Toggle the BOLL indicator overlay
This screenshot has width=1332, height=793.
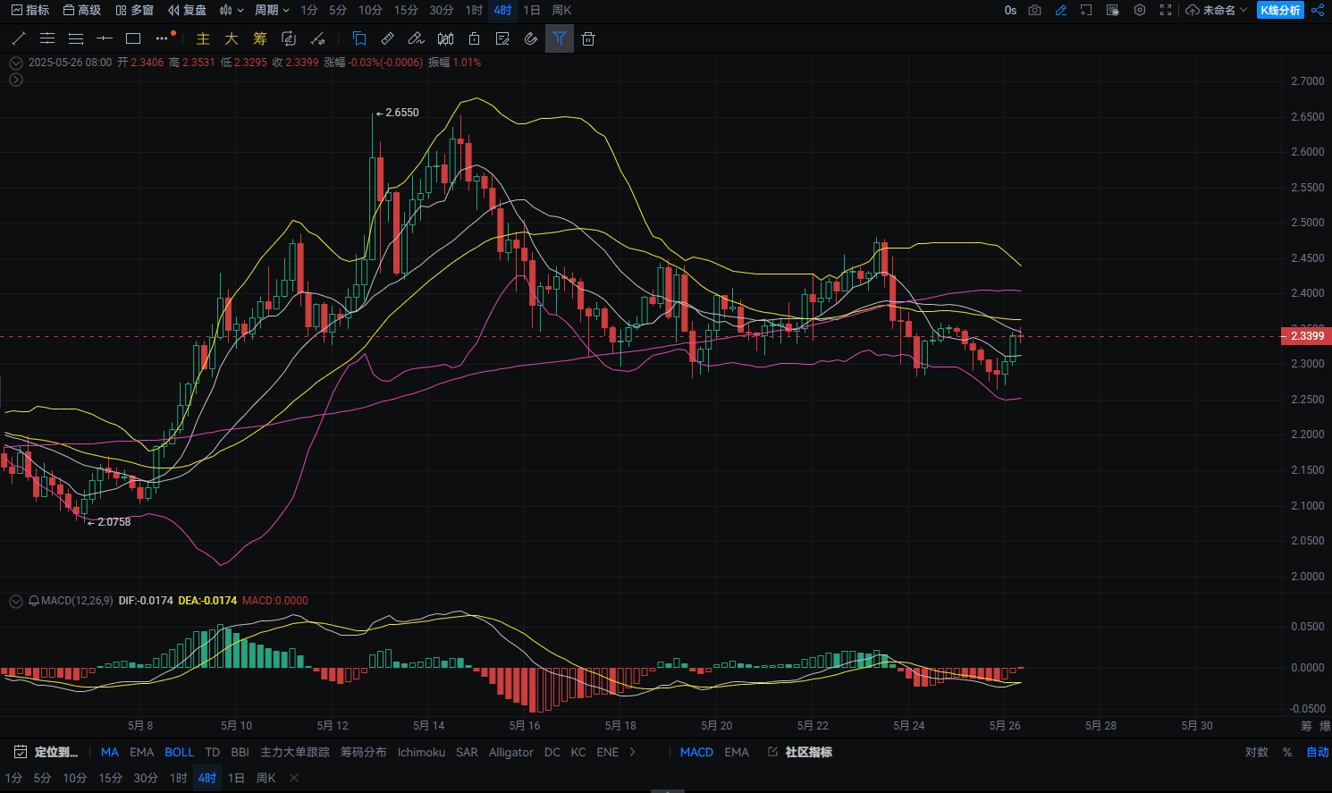(x=179, y=752)
